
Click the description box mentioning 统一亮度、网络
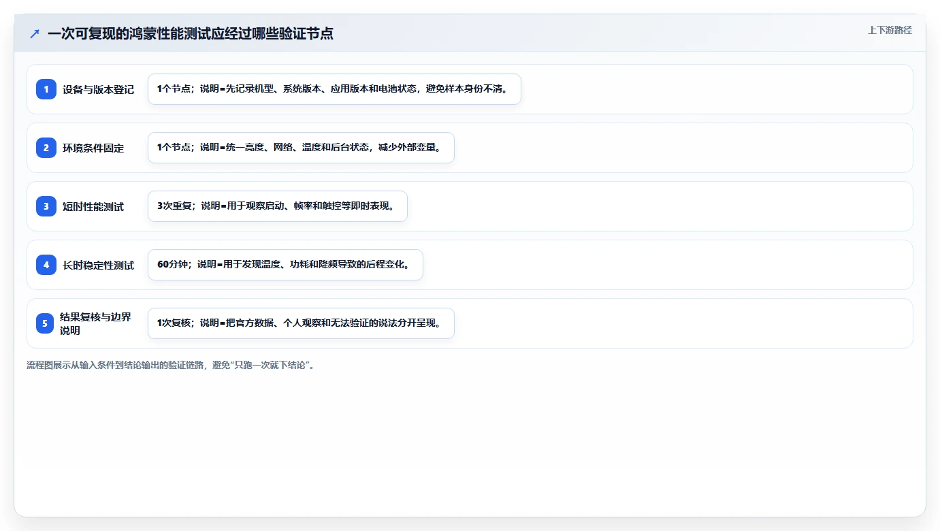(301, 148)
